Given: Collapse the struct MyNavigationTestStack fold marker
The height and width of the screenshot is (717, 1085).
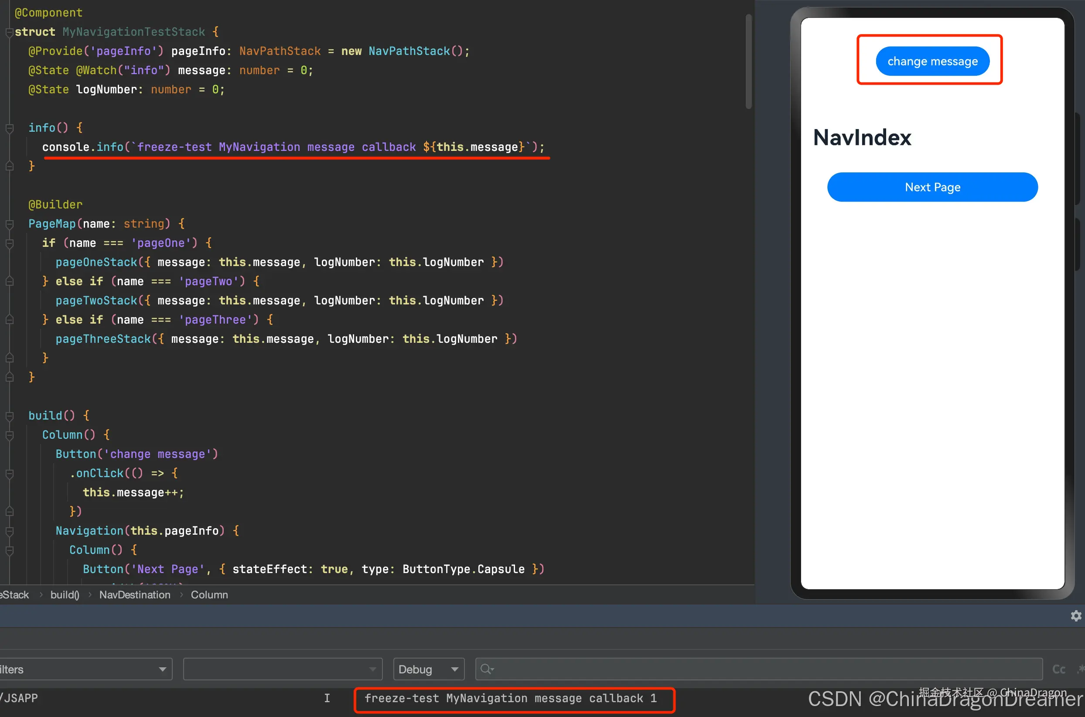Looking at the screenshot, I should [9, 32].
